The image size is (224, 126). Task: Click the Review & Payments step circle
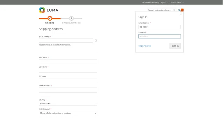pyautogui.click(x=71, y=18)
